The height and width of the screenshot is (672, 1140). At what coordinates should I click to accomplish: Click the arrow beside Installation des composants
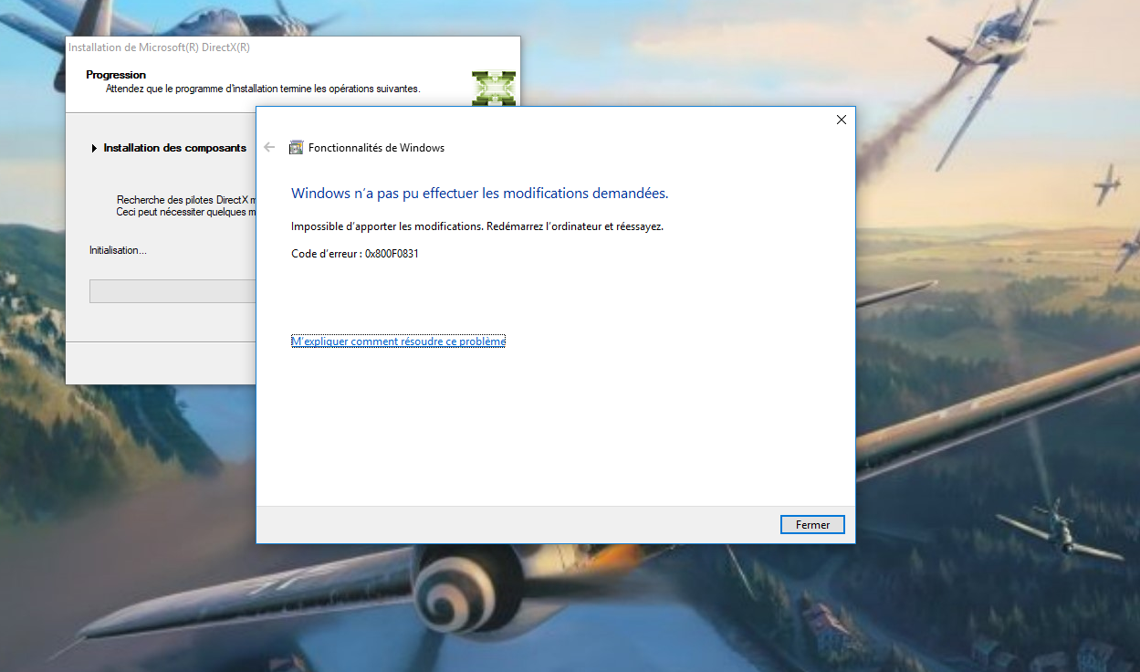click(x=94, y=148)
